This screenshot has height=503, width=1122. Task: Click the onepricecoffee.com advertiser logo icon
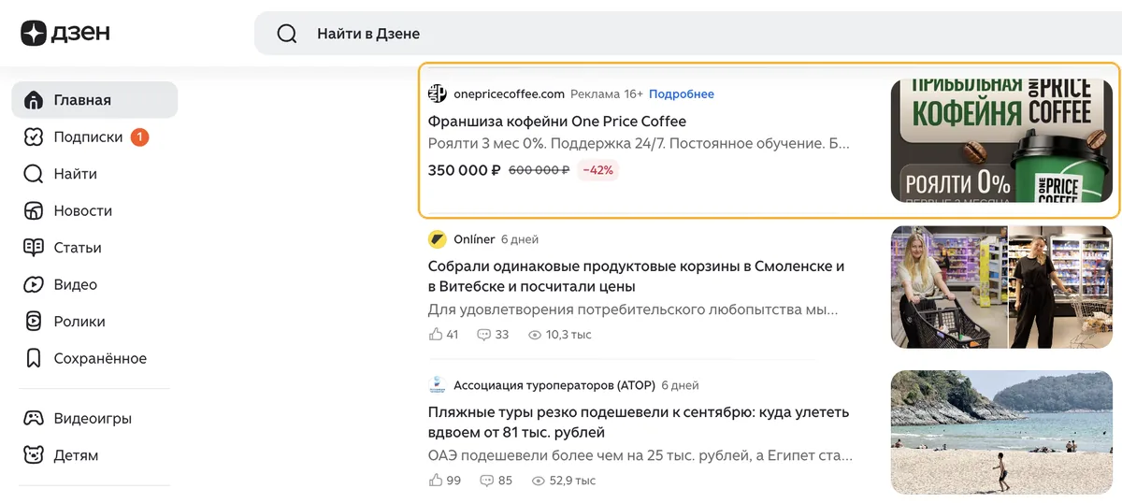pos(438,93)
